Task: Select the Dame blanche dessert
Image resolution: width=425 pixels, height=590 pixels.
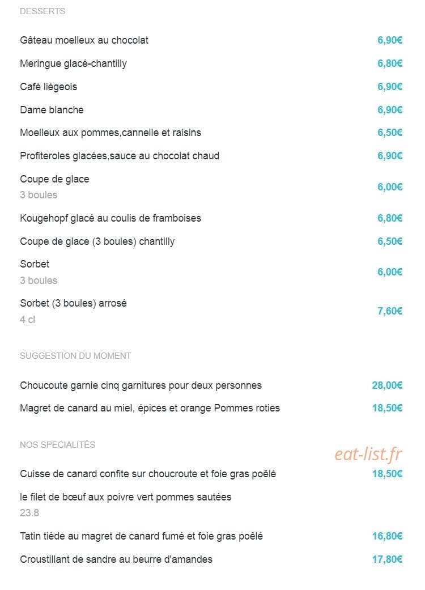Action: click(x=52, y=110)
